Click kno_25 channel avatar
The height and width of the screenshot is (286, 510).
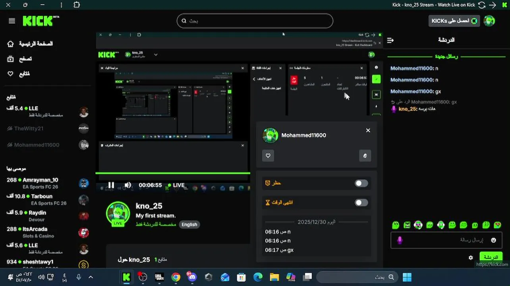pos(118,214)
